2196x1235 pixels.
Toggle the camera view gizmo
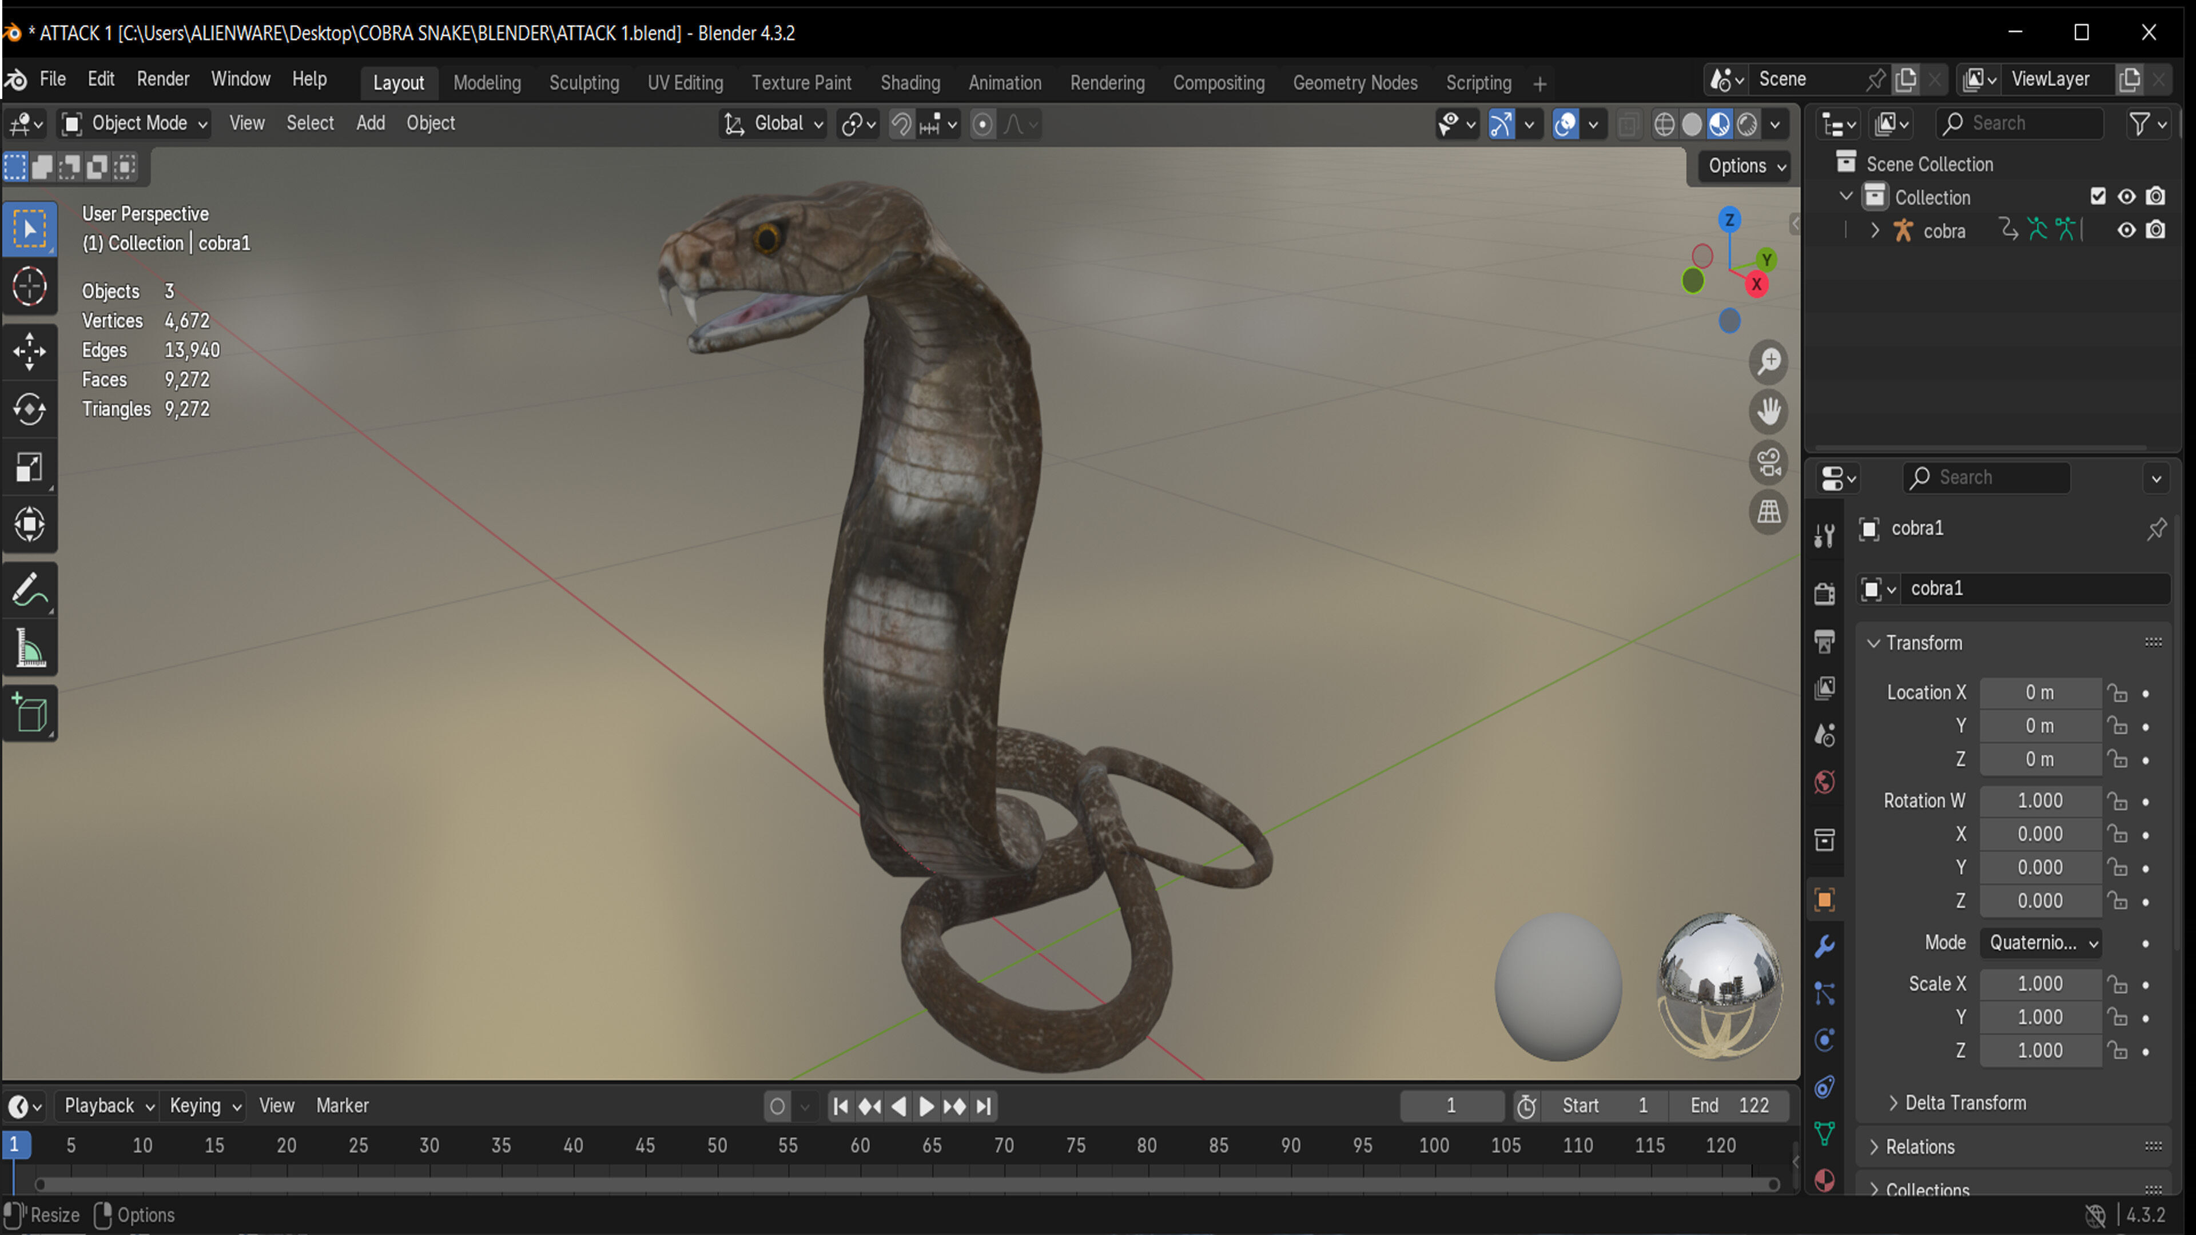1769,463
